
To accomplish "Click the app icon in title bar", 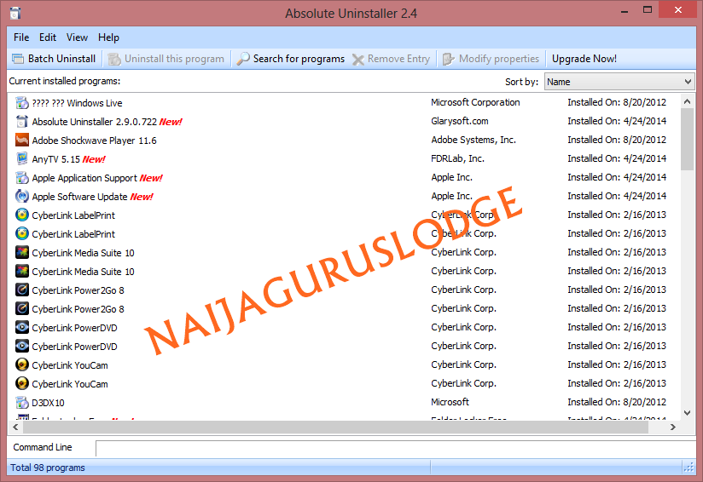I will pos(15,13).
